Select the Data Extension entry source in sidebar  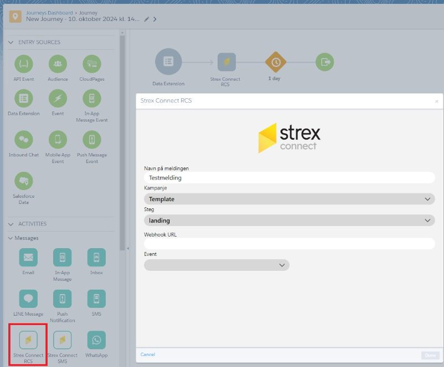[x=23, y=98]
